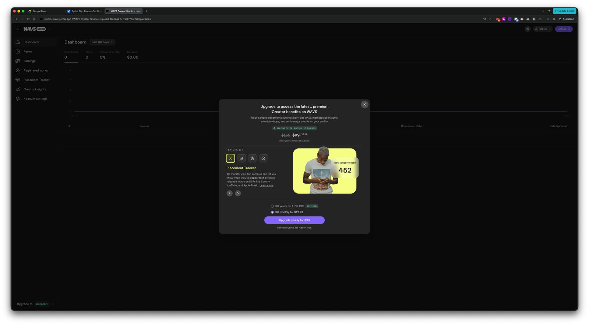Open a new browser tab

point(147,11)
